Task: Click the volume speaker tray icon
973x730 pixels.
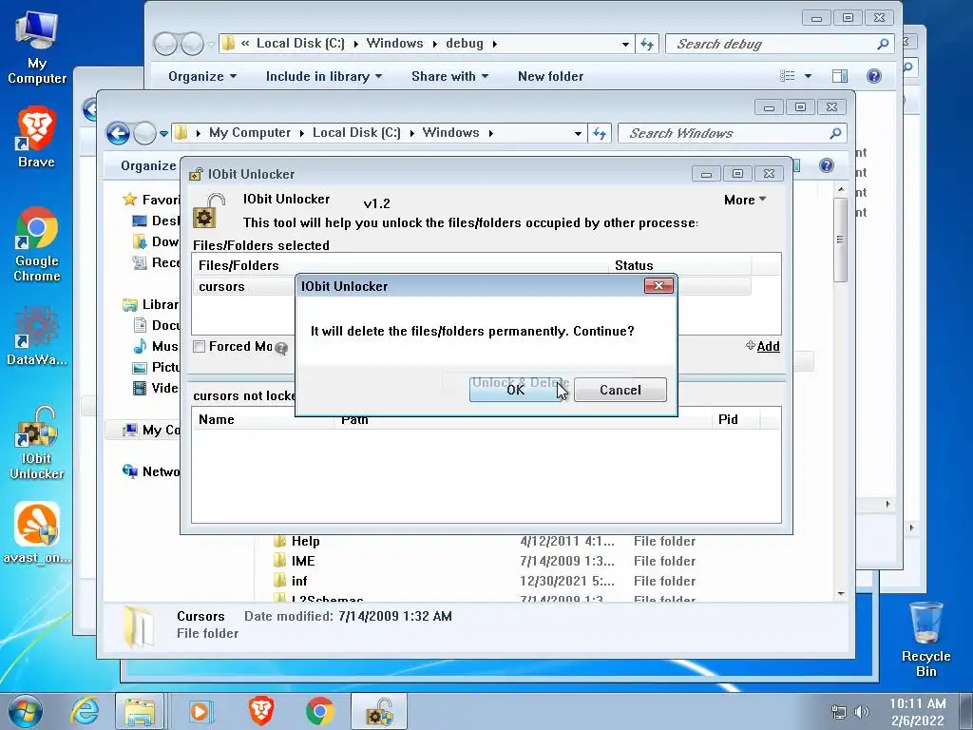Action: tap(862, 712)
